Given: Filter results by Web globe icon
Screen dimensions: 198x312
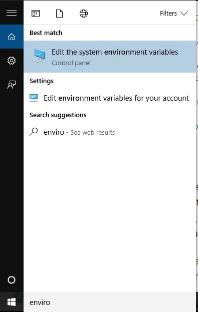Looking at the screenshot, I should click(84, 14).
